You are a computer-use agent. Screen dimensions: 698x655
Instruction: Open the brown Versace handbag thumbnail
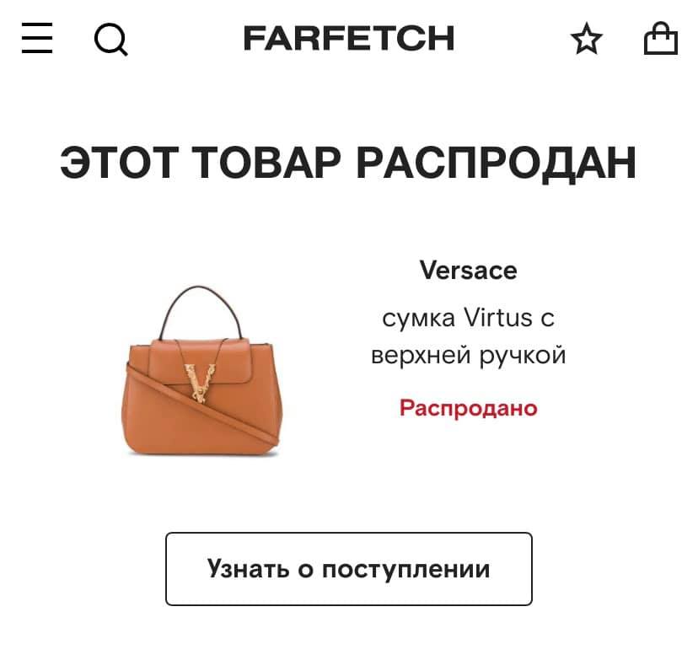pos(201,371)
